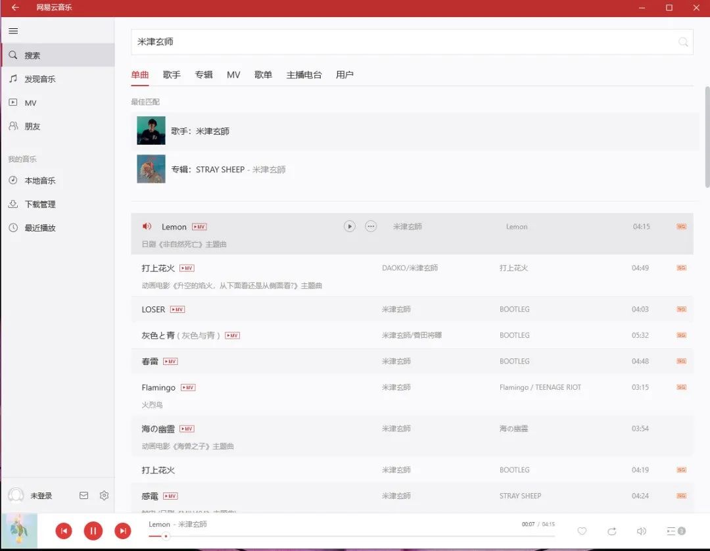Open the artist thumbnail for 米津玄師
Screen dimensions: 710x551
(x=151, y=130)
